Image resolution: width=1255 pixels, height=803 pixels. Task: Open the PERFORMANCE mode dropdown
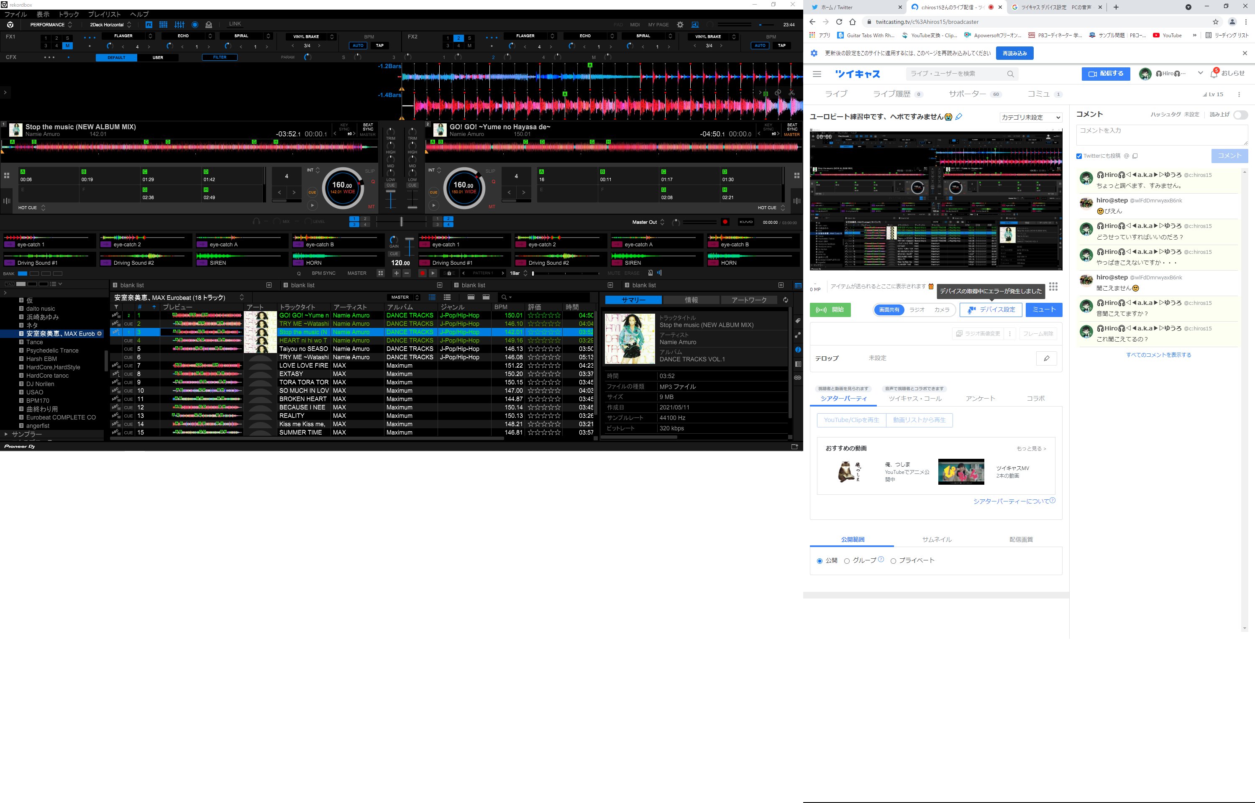point(51,25)
